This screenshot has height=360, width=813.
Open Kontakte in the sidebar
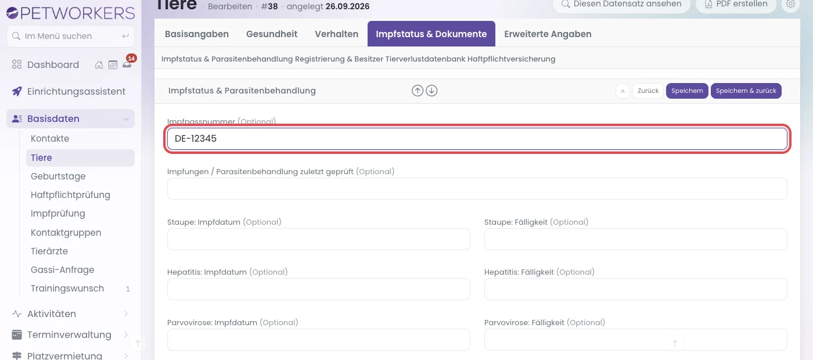[x=50, y=139]
